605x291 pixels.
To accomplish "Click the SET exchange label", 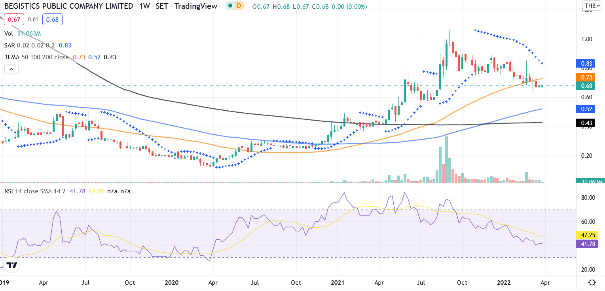I will coord(163,6).
